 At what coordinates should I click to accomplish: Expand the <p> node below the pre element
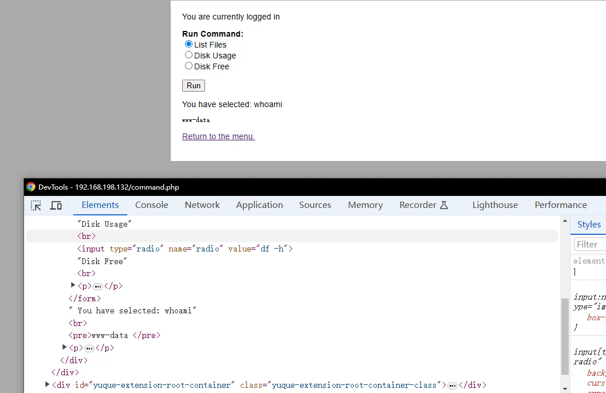64,347
